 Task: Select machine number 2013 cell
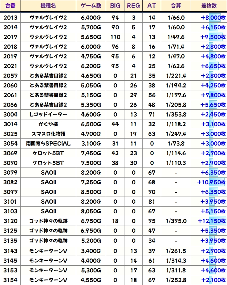(x=10, y=18)
